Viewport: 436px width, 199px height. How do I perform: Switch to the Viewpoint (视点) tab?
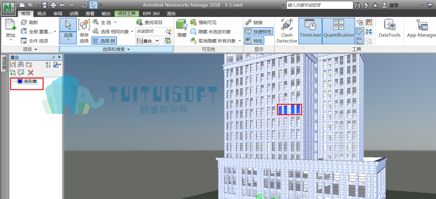point(41,14)
